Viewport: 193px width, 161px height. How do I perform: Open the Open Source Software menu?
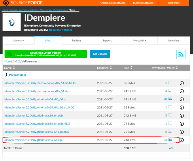pyautogui.click(x=113, y=3)
